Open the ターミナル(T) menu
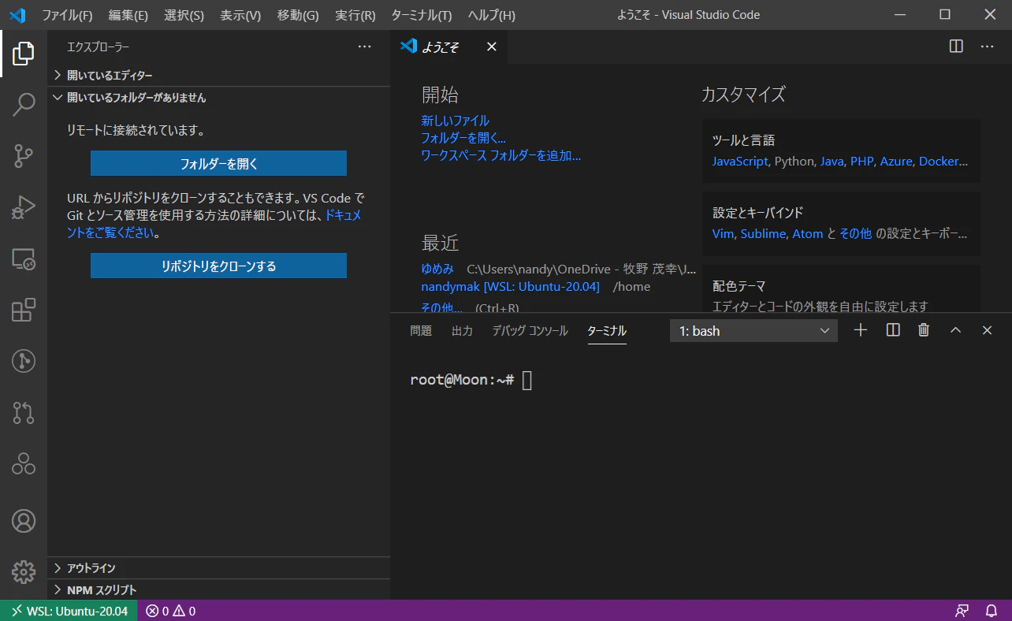 [x=422, y=15]
